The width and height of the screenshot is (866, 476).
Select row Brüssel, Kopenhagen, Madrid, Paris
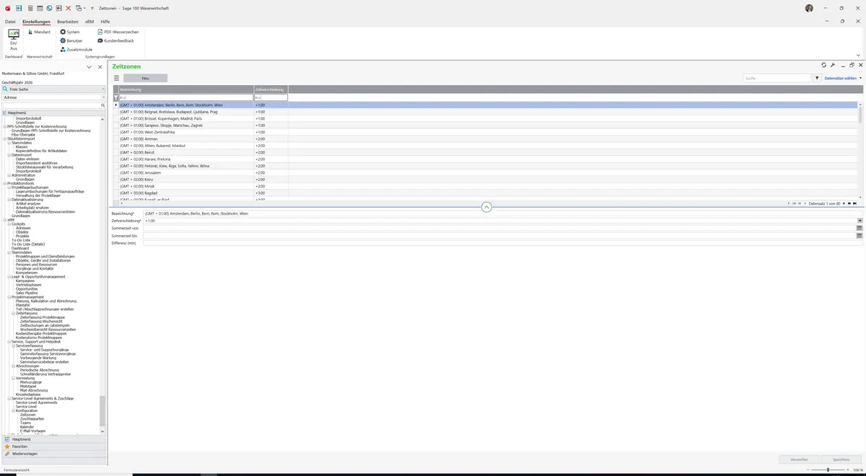click(x=485, y=118)
